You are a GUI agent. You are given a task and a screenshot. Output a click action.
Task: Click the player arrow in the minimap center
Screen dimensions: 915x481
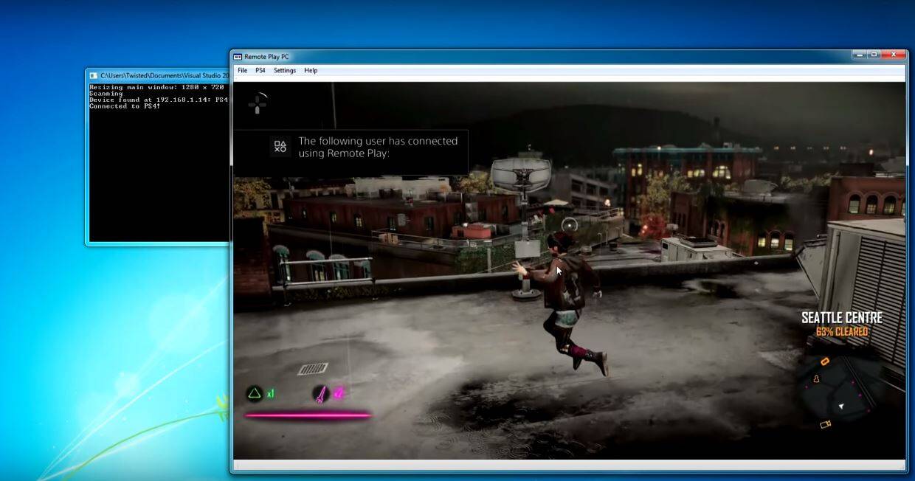point(841,406)
